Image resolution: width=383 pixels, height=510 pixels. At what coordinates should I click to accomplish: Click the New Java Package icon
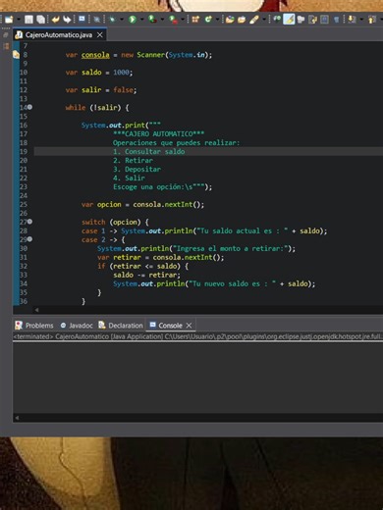195,20
